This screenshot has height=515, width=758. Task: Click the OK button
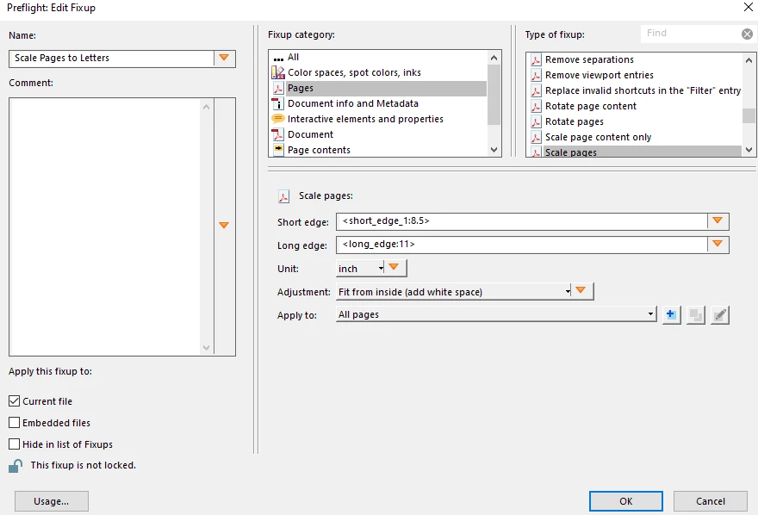[626, 501]
